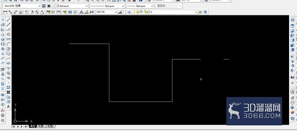This screenshot has width=297, height=131.
Task: Select the Sphere solid tool
Action: click(x=3, y=39)
